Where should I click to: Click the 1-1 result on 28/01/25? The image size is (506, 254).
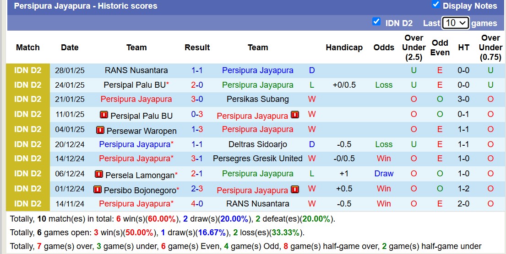[x=197, y=70]
